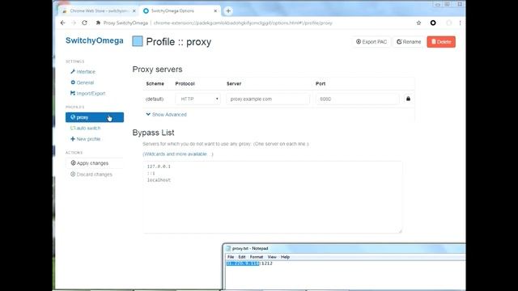Click the '127.0.0.1' bypass entry
518x291 pixels.
(159, 167)
